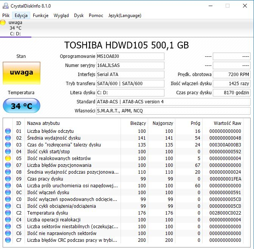Click the 34 °C temperature button
The height and width of the screenshot is (249, 254).
[22, 106]
